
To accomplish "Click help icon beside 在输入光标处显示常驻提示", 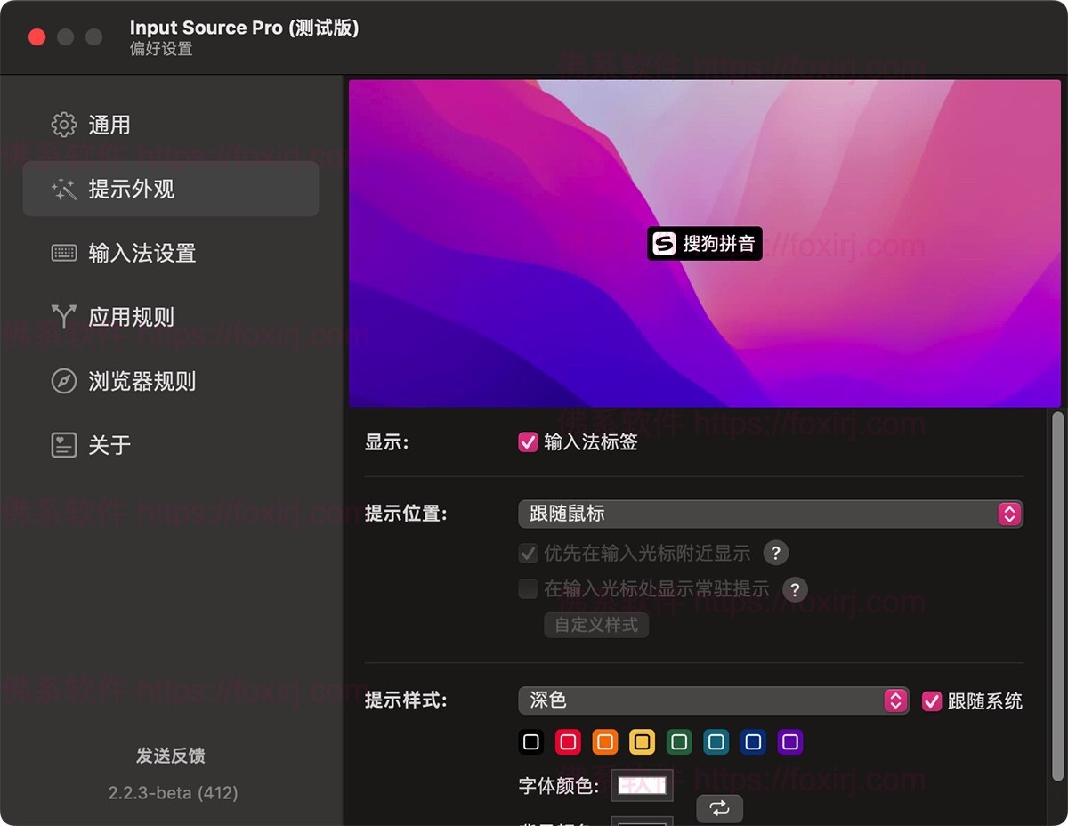I will 794,589.
